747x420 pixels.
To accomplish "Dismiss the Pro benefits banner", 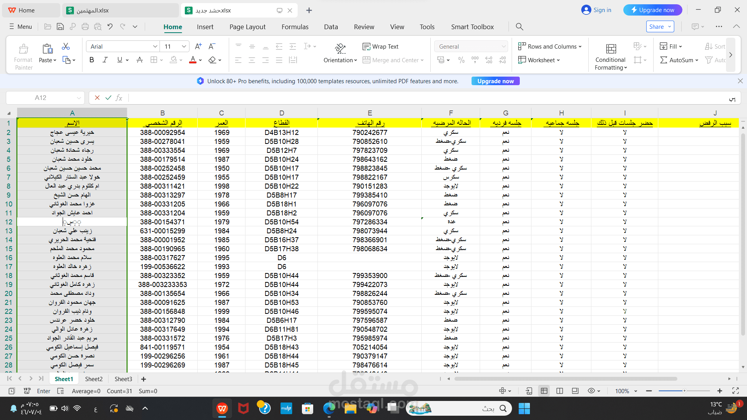I will click(740, 81).
